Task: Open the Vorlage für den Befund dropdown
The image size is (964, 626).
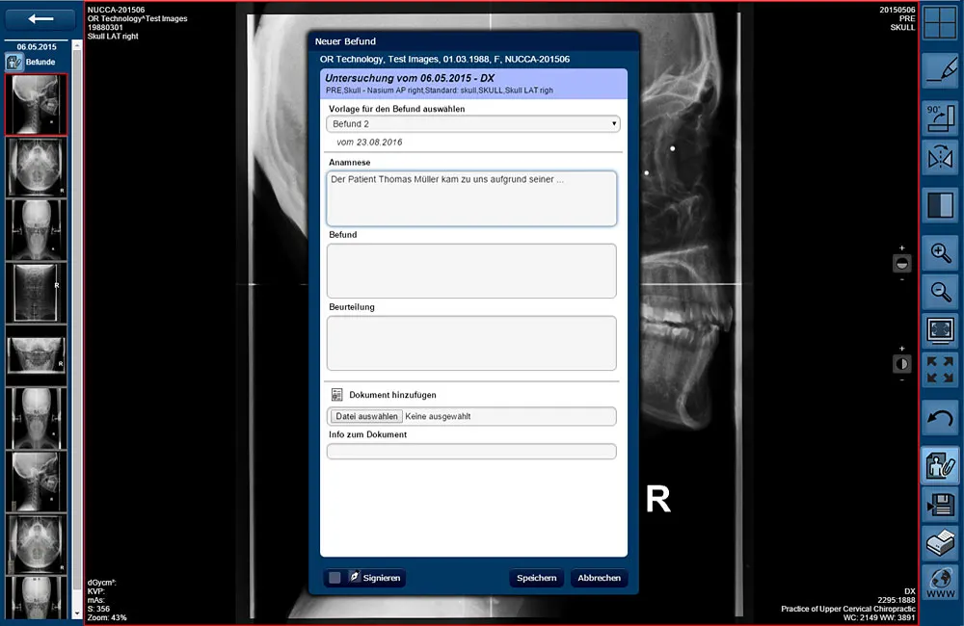Action: pos(472,124)
